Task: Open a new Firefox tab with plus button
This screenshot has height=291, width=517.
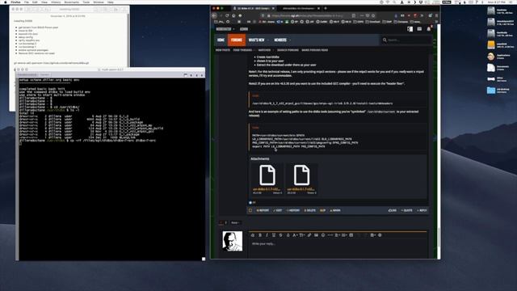Action: click(326, 8)
